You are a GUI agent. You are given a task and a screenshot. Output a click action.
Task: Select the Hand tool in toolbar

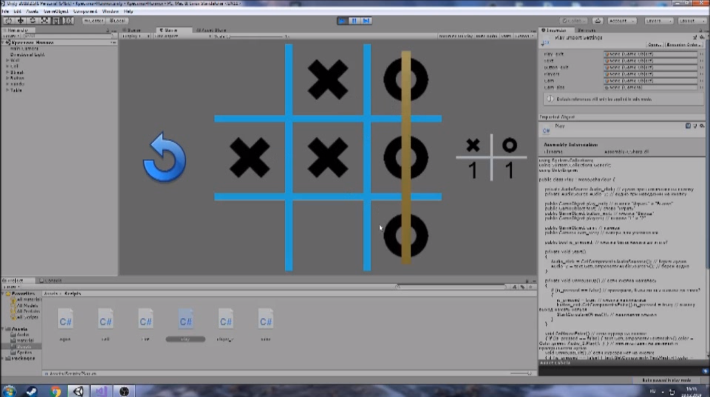(x=9, y=21)
